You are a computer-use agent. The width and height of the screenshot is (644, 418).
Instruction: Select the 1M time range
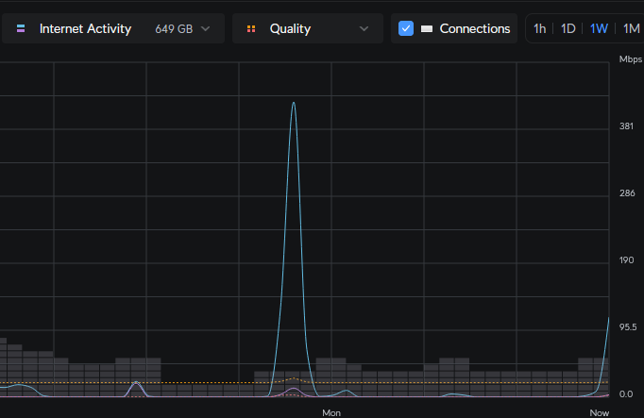tap(632, 28)
